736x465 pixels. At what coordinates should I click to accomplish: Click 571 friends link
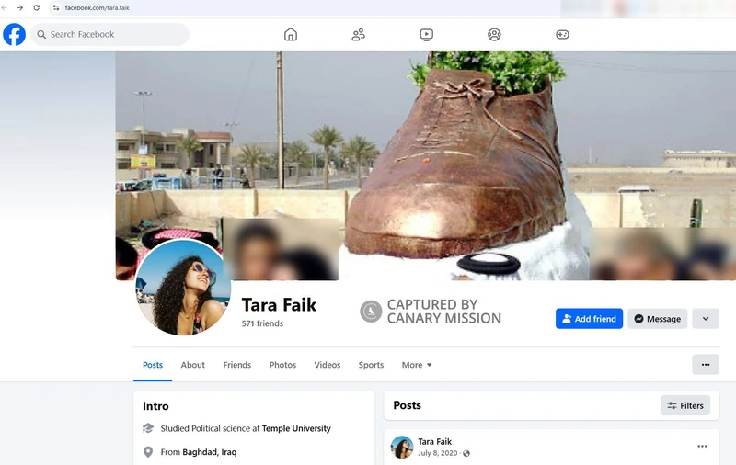(x=262, y=323)
